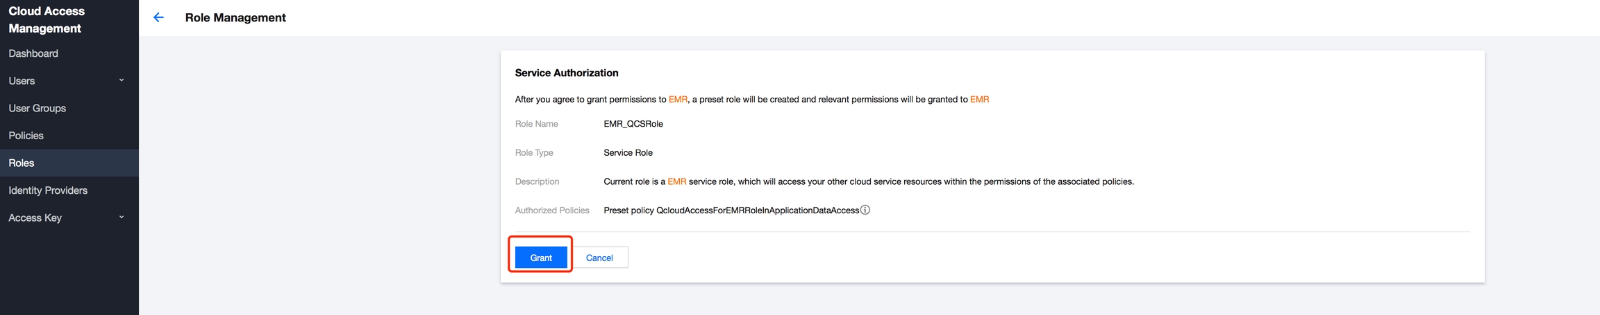Click the Cloud Access Management sidebar title

pyautogui.click(x=47, y=19)
